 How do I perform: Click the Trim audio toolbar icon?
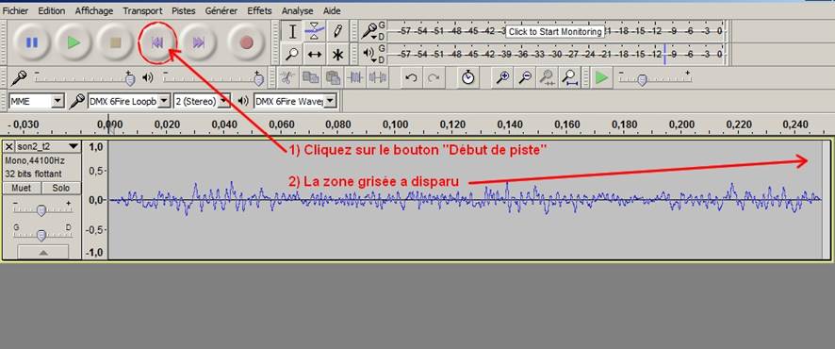(355, 77)
